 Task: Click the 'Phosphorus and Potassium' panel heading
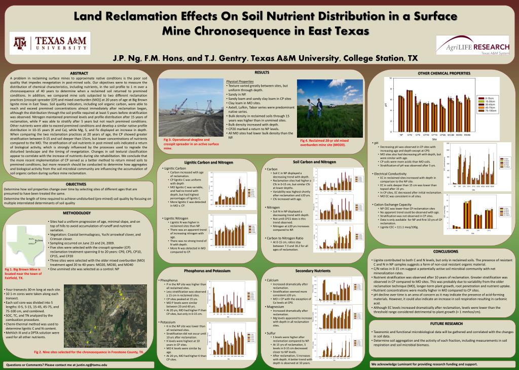coord(207,271)
